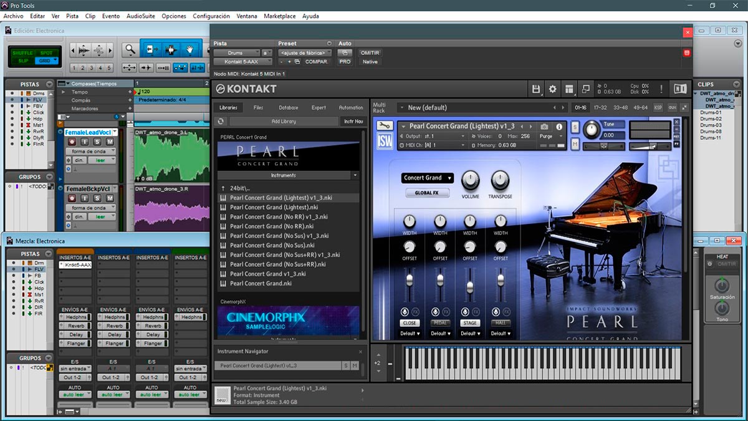748x421 pixels.
Task: Click the NI logo icon in Kontakt header
Action: click(x=680, y=89)
